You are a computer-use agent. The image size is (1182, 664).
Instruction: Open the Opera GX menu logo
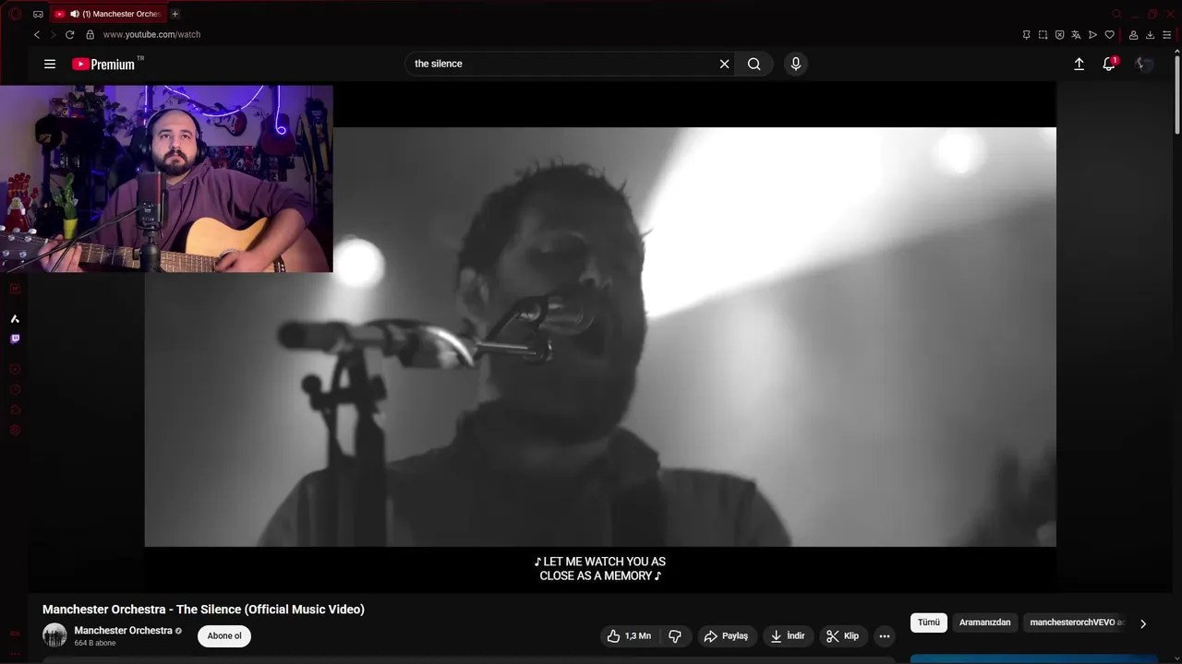(x=15, y=14)
